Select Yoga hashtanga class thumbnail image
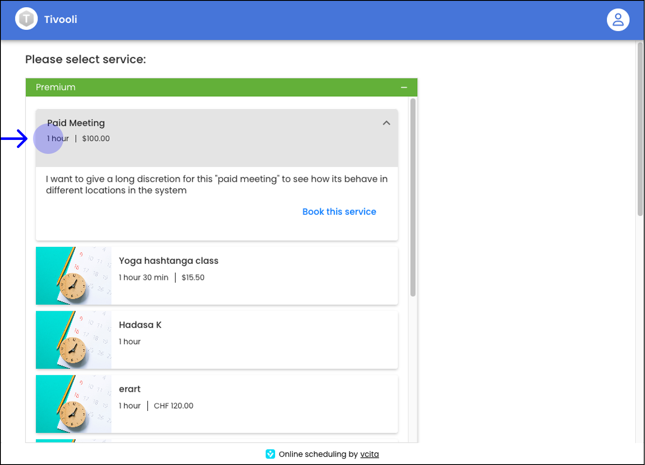 click(74, 276)
